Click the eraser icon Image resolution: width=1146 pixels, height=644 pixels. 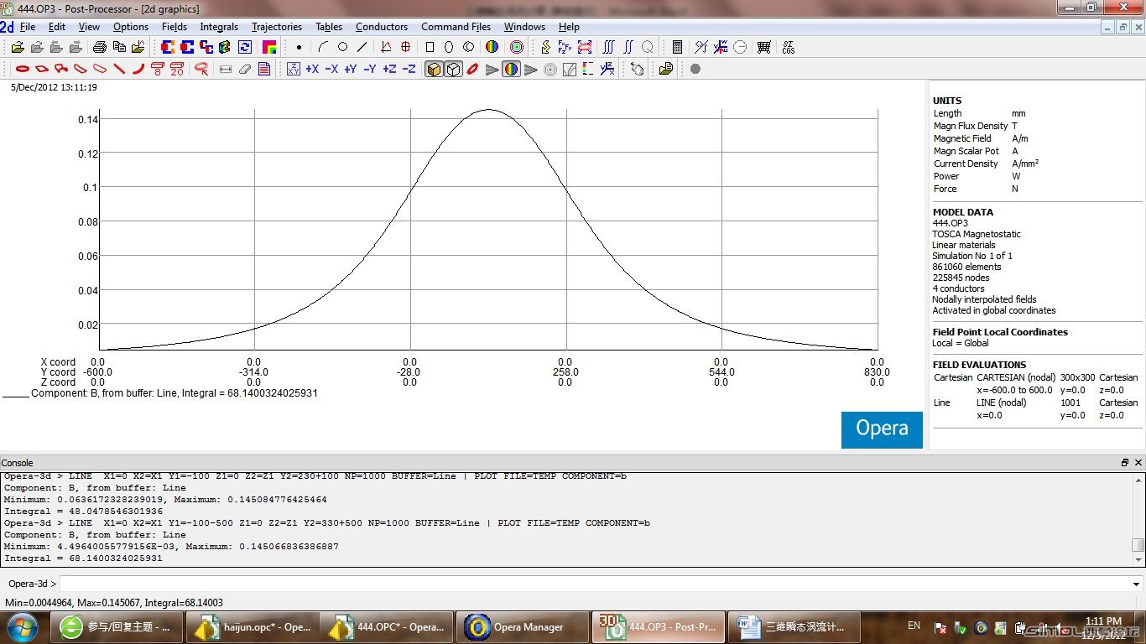[245, 69]
